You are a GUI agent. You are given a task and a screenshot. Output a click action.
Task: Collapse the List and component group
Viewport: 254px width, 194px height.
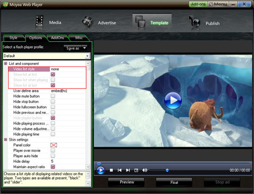coord(6,64)
